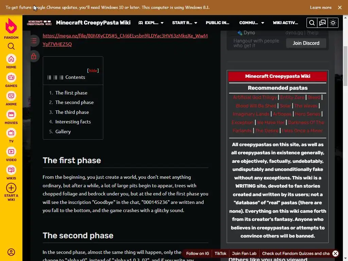Image resolution: width=348 pixels, height=261 pixels.
Task: Jump to The first phase in Contents
Action: [71, 93]
